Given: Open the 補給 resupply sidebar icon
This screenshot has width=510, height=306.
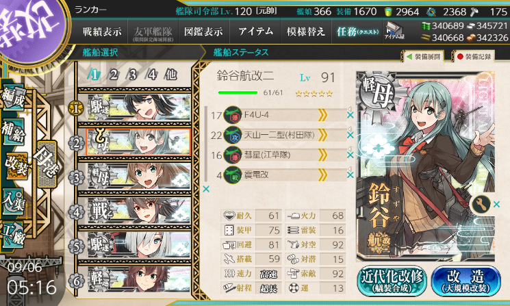Looking at the screenshot, I should (13, 132).
